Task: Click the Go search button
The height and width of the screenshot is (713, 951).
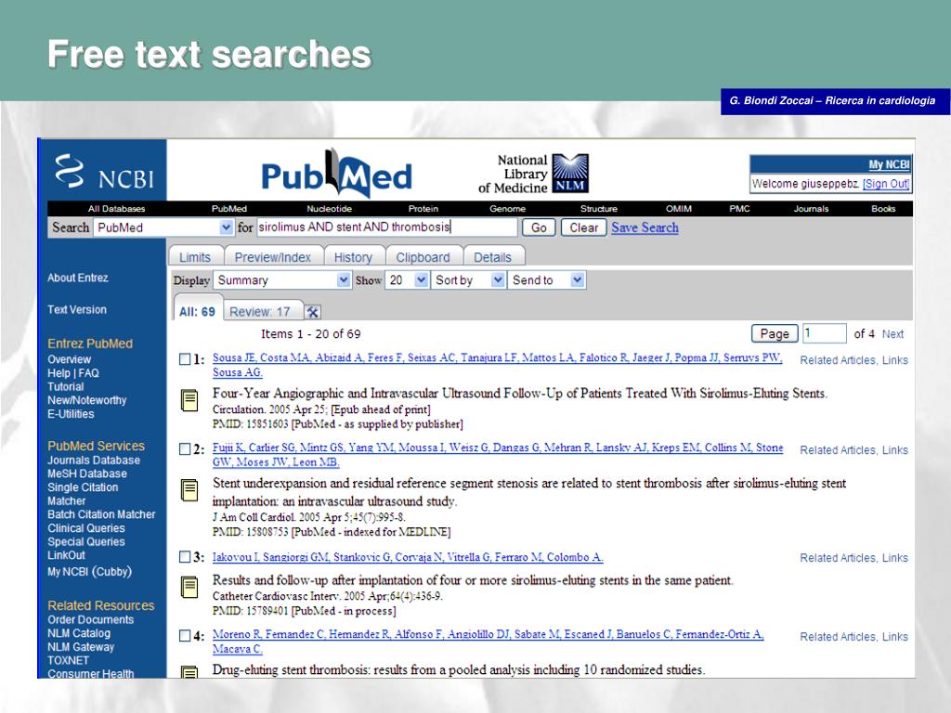Action: click(x=539, y=227)
